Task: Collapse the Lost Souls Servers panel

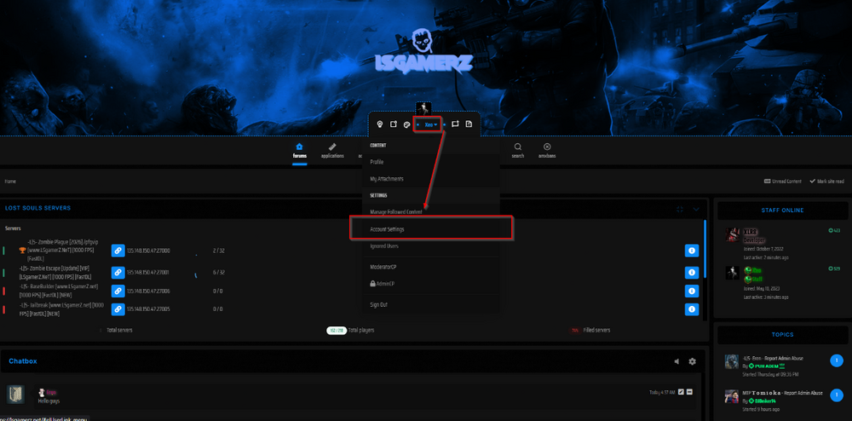Action: tap(696, 209)
